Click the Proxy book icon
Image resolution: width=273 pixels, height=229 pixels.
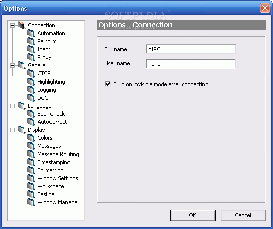point(31,57)
